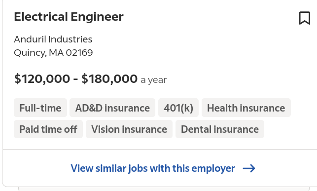Open the Electrical Engineer job title
This screenshot has width=317, height=191.
[69, 17]
